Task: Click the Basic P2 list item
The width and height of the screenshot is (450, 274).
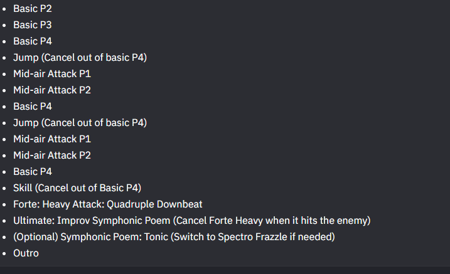Action: tap(33, 9)
